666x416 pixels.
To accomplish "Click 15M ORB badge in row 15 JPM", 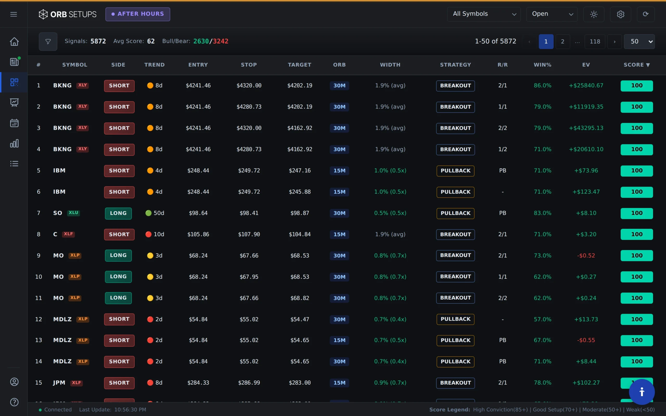I will tap(339, 383).
